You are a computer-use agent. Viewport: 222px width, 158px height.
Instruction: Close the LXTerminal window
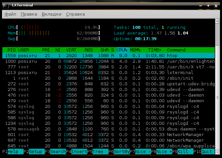(216, 6)
